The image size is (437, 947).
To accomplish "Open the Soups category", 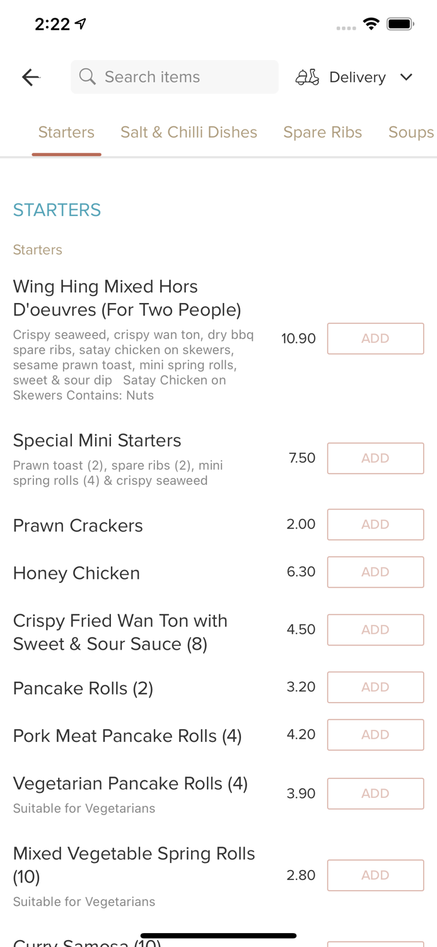I will pos(412,132).
